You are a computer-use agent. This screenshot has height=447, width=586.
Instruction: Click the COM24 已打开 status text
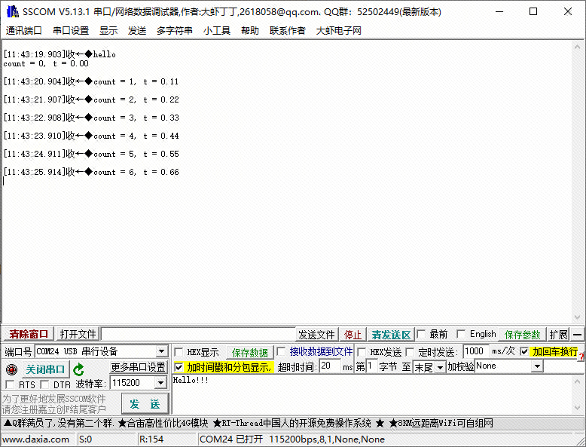(x=291, y=439)
